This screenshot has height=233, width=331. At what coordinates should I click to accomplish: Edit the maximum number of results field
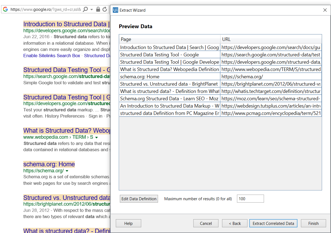(250, 198)
